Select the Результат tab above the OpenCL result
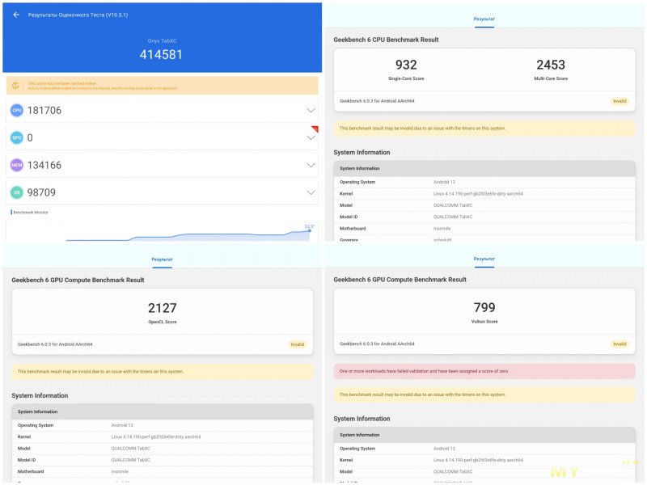The height and width of the screenshot is (485, 647). (x=163, y=259)
